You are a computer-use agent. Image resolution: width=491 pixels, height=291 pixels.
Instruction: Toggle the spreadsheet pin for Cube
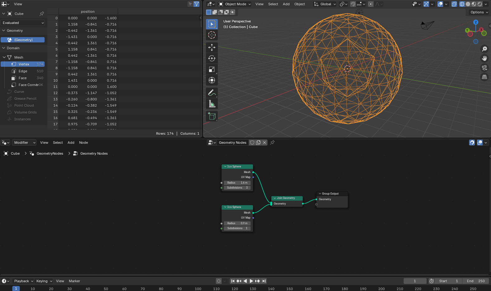(x=42, y=14)
